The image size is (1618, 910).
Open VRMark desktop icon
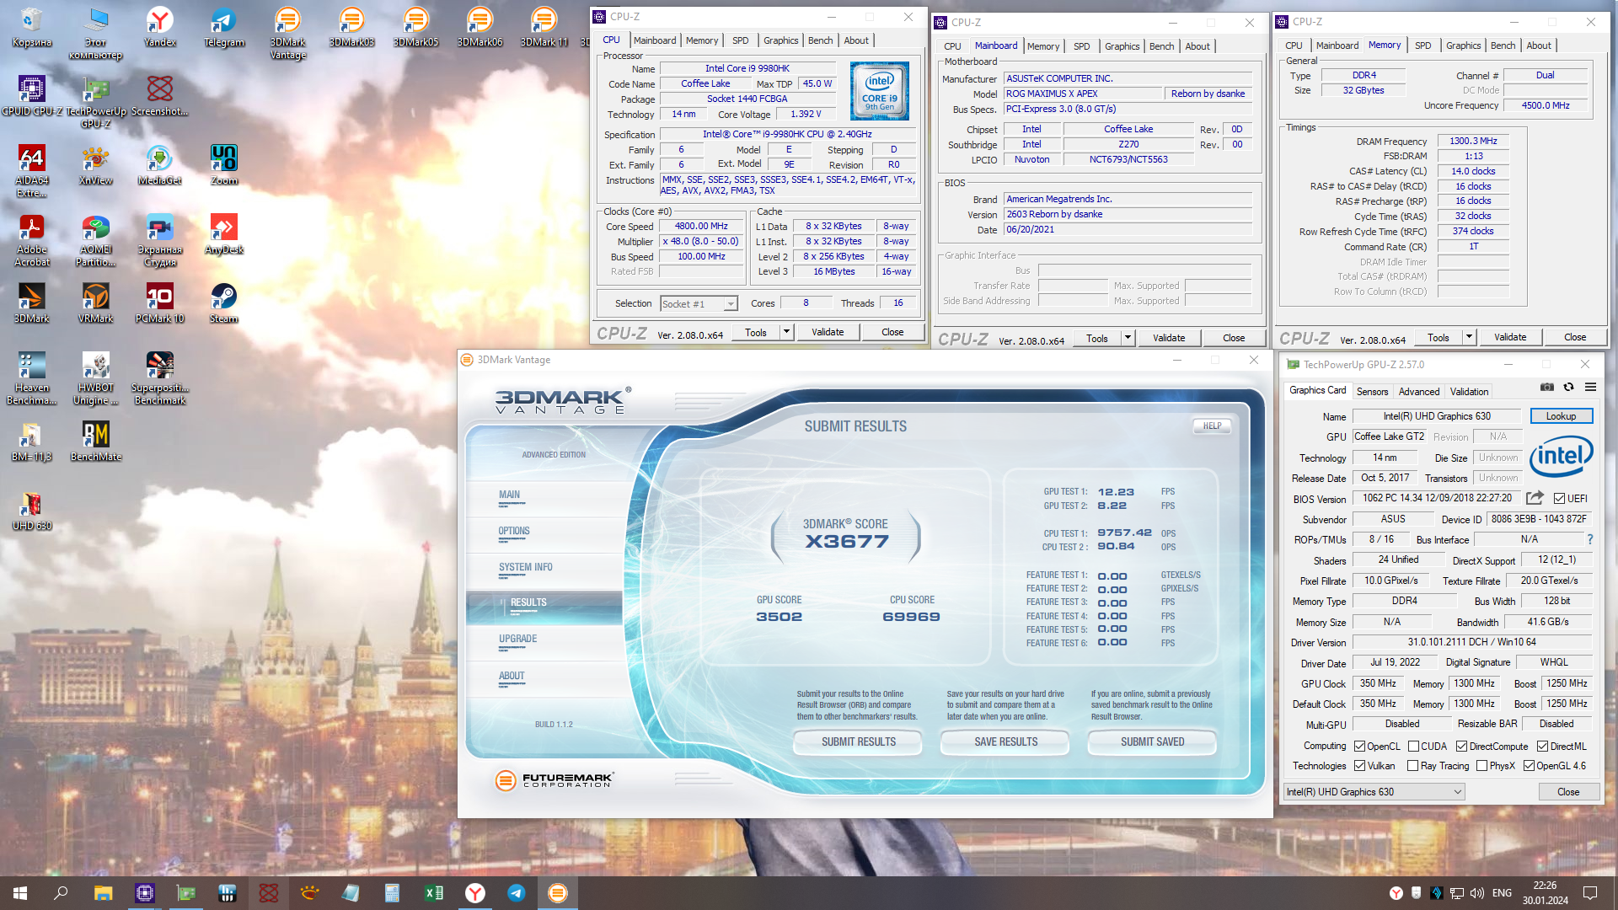point(96,302)
